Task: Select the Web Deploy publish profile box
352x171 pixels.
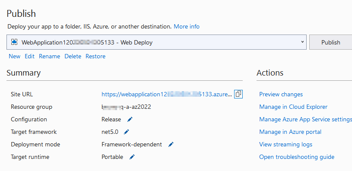Action: pos(156,42)
